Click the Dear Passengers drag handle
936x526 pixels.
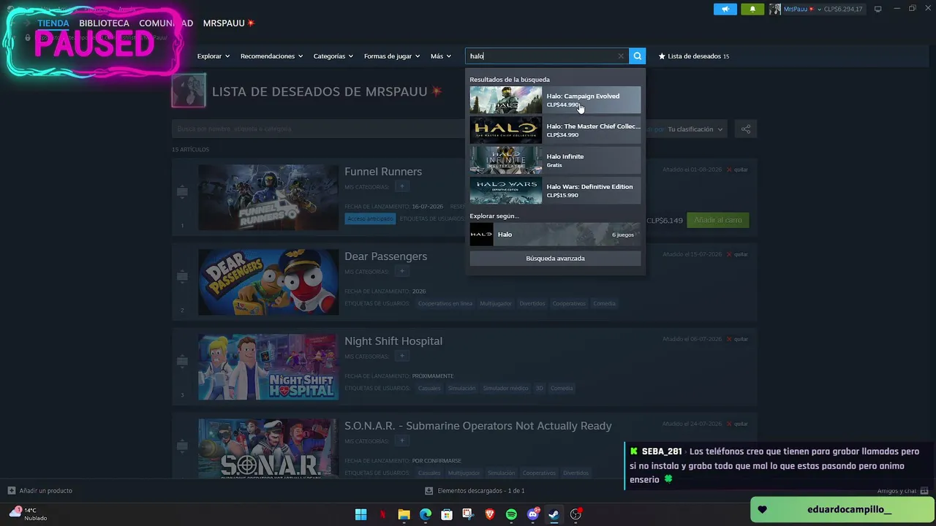182,277
